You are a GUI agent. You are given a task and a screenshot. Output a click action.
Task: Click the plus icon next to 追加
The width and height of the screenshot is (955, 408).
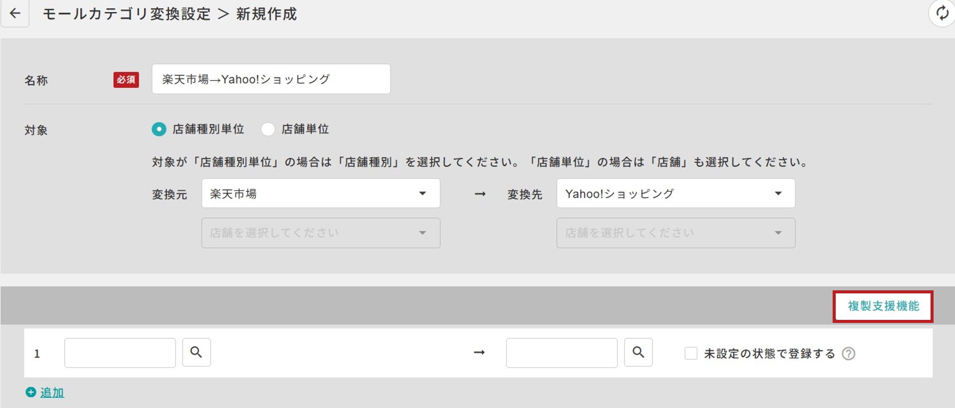point(31,392)
